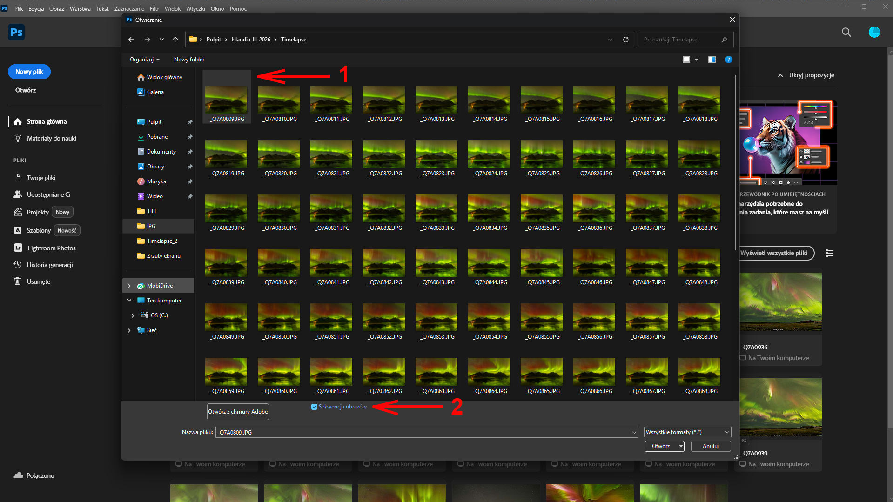Select the _Q7A0809.JPG thumbnail

[x=227, y=100]
